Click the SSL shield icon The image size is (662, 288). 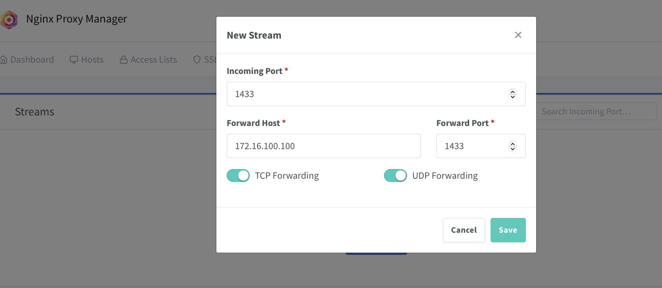197,60
